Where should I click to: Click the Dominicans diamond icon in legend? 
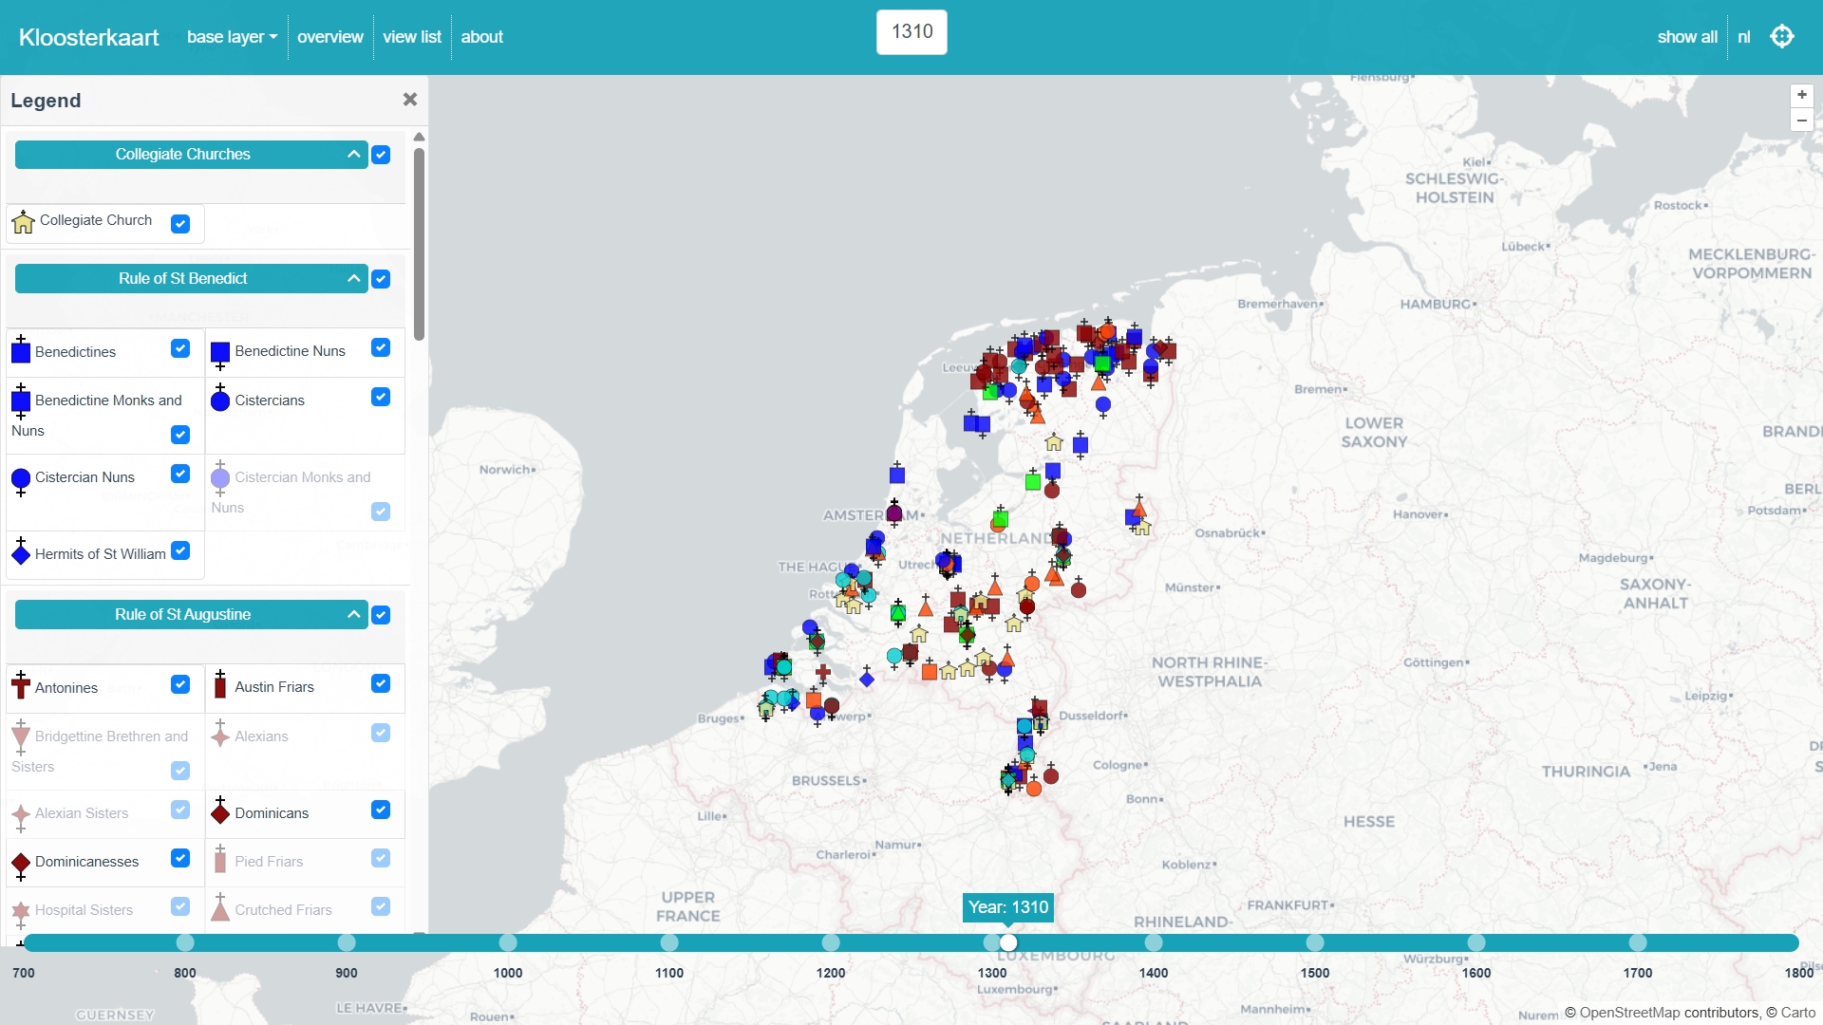(220, 811)
